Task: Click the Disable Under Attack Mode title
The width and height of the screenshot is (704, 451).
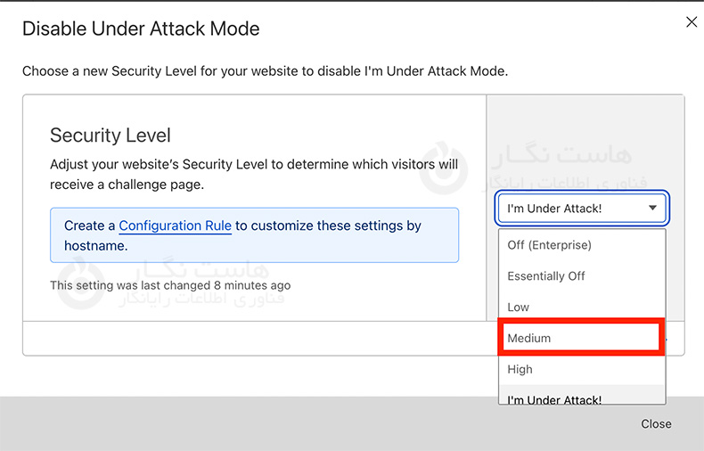Action: tap(141, 29)
